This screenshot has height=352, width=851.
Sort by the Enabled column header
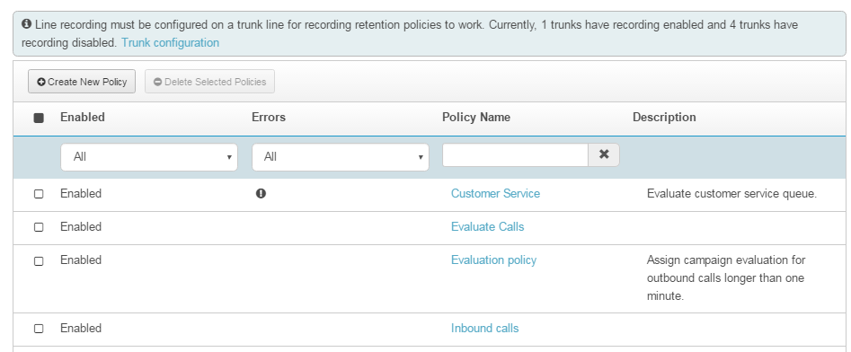pos(83,117)
